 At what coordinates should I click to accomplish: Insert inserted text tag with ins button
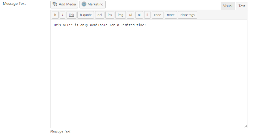pyautogui.click(x=110, y=15)
